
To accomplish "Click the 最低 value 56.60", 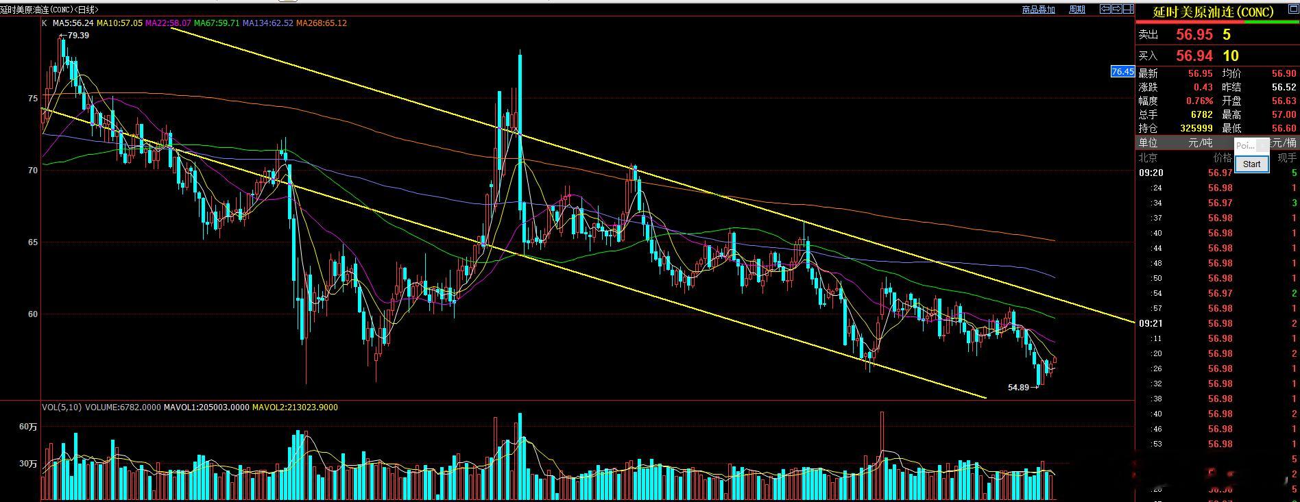I will coord(1284,128).
